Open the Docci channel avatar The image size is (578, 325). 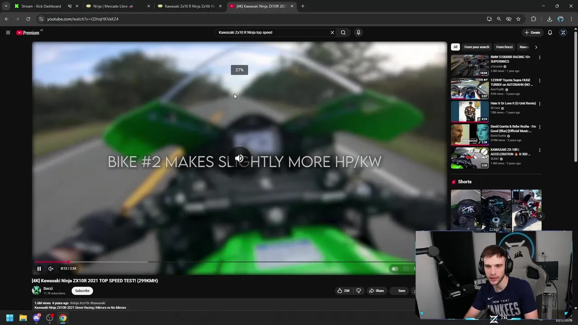[x=36, y=291]
